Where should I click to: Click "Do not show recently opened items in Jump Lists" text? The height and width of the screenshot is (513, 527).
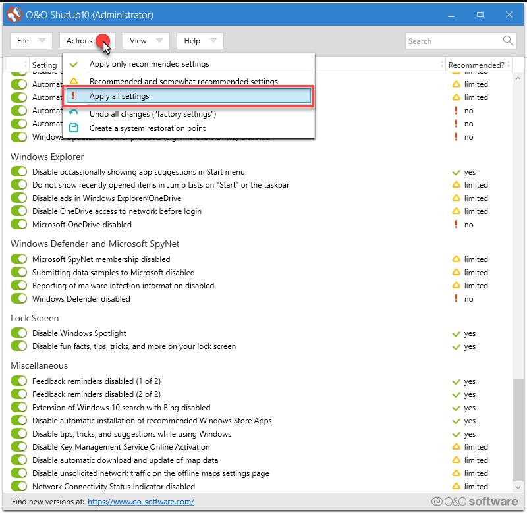[161, 185]
